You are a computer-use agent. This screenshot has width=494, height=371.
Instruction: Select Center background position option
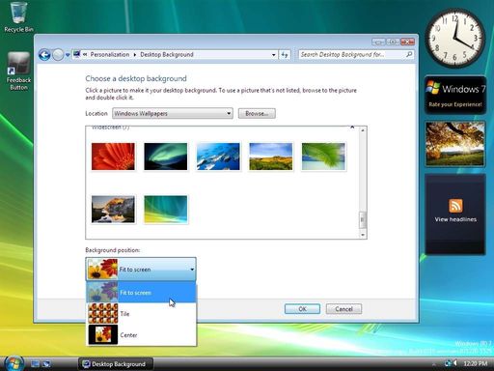141,335
